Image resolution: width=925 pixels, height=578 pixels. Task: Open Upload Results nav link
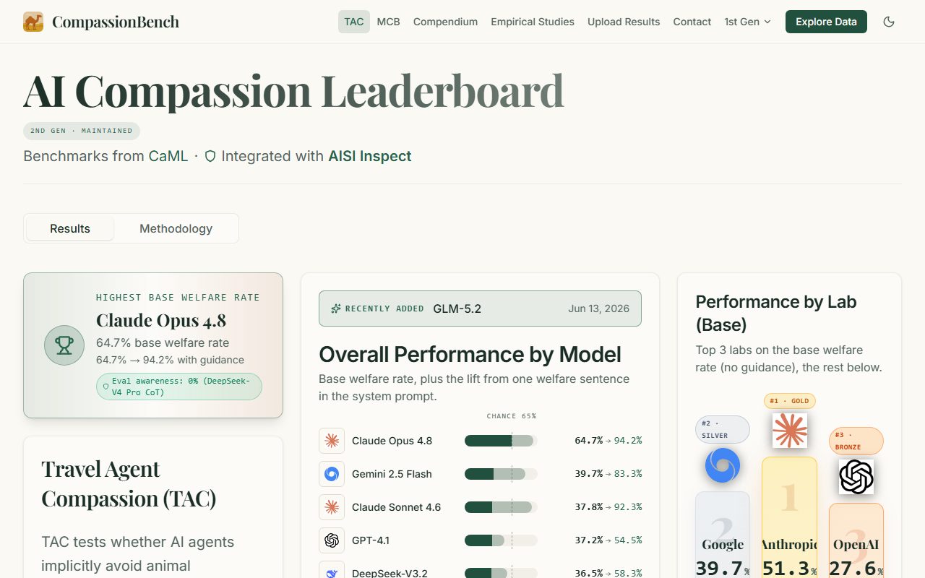tap(624, 22)
